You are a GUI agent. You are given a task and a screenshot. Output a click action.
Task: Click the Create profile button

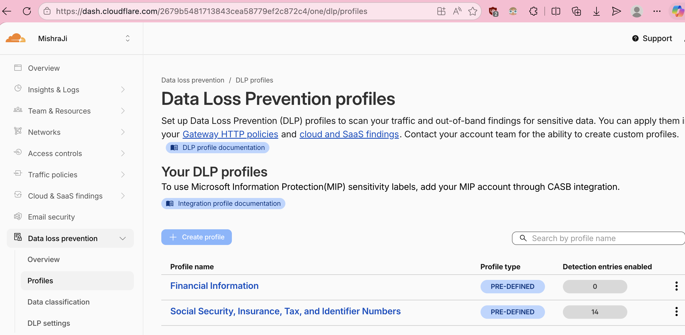coord(196,237)
